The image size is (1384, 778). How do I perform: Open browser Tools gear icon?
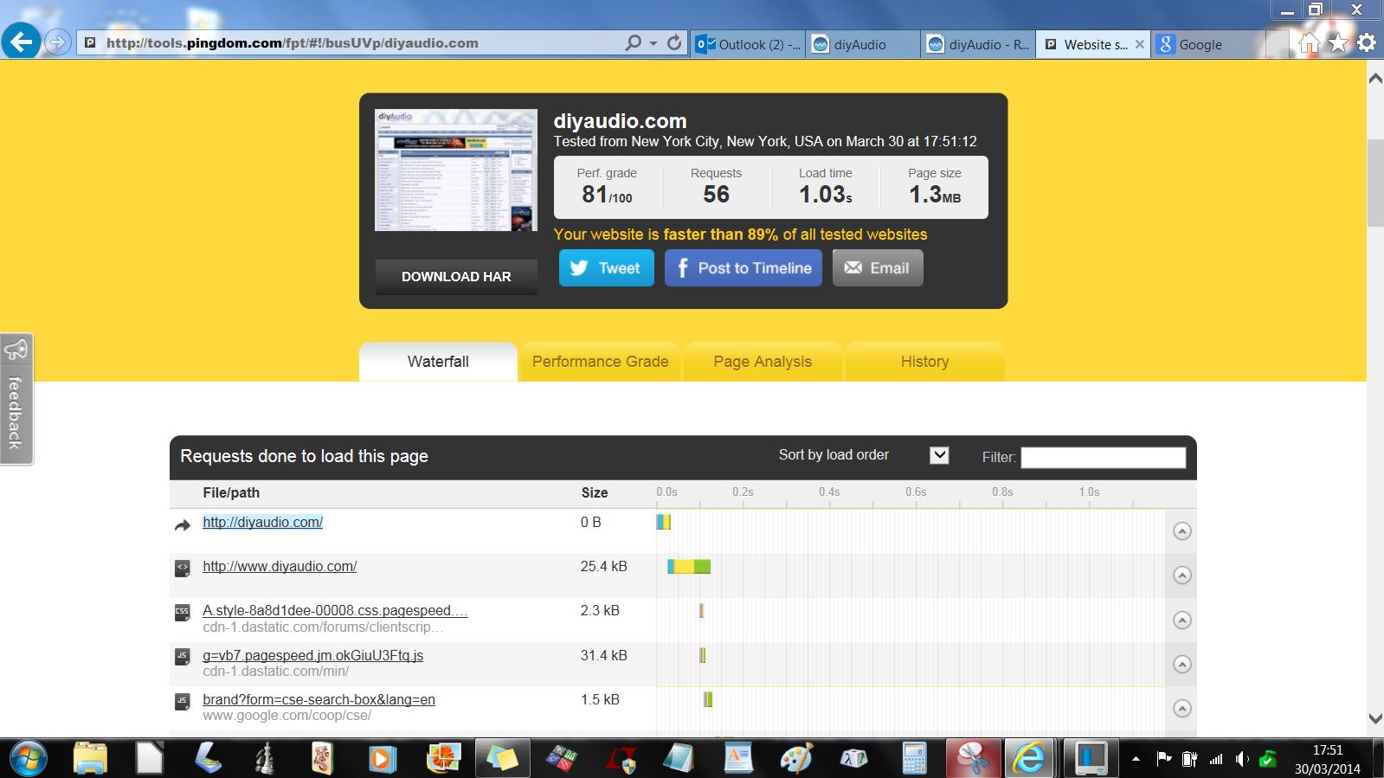[1367, 42]
